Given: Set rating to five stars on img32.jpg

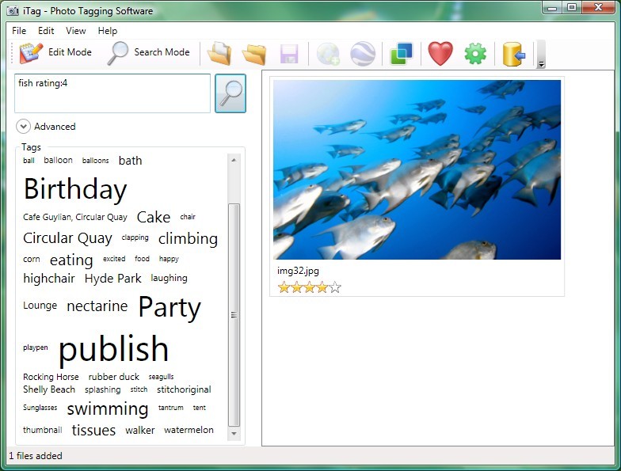Looking at the screenshot, I should pyautogui.click(x=335, y=287).
